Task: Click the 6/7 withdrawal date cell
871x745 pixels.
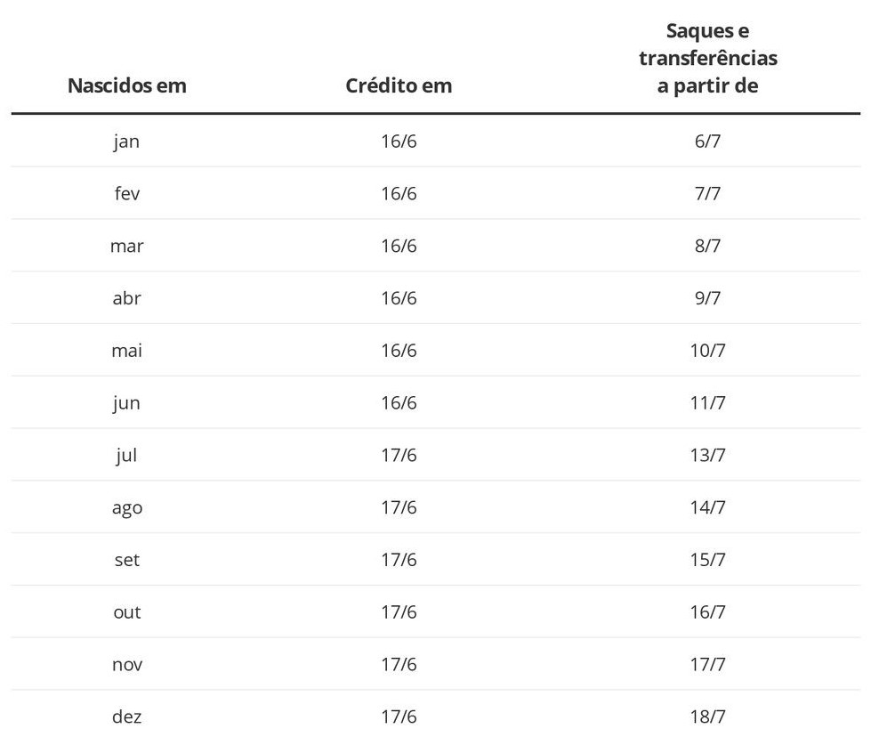Action: coord(707,142)
